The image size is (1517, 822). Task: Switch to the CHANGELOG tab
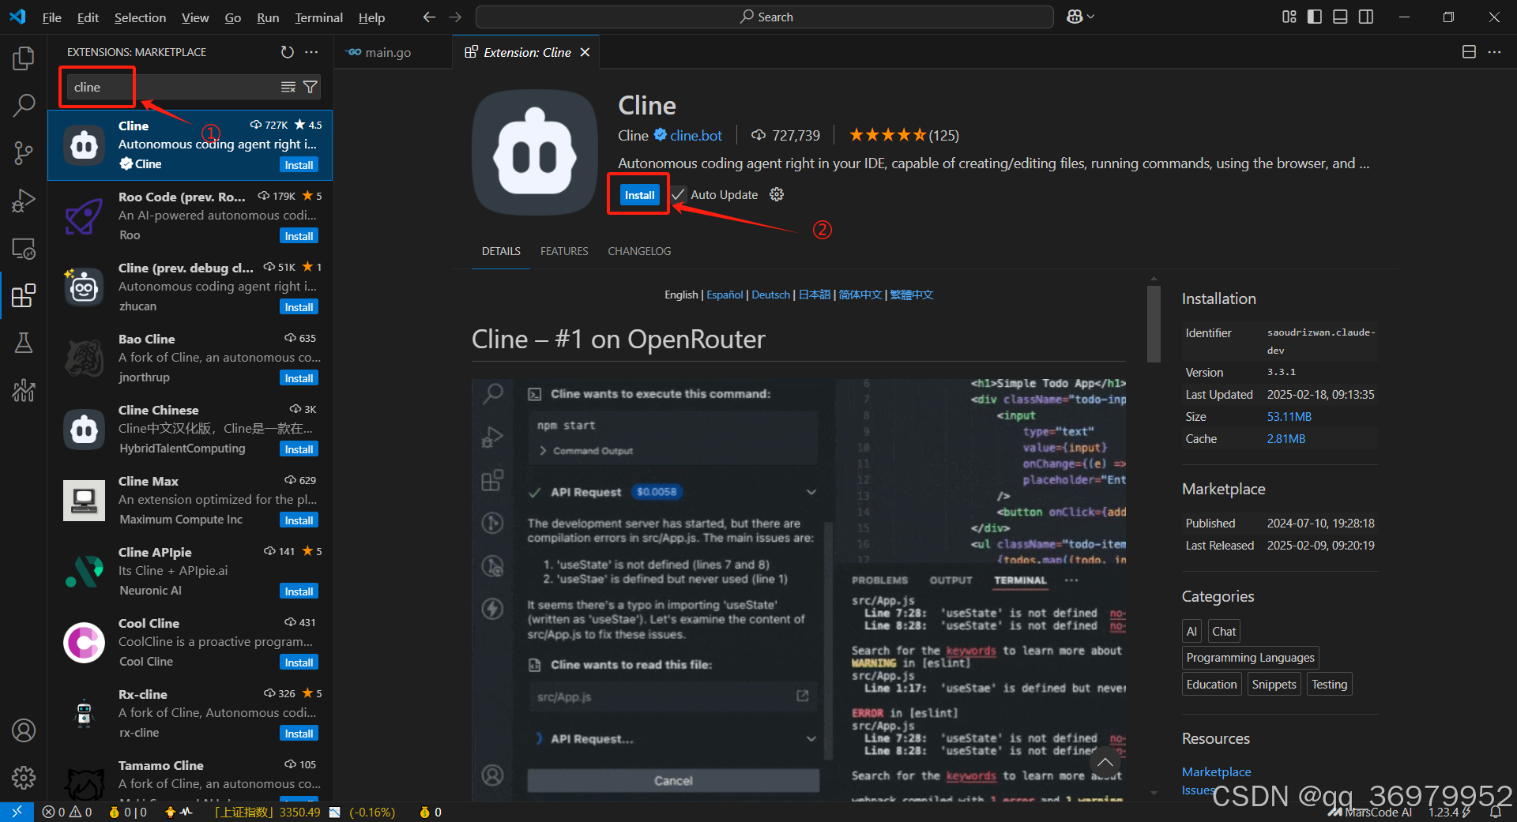639,251
